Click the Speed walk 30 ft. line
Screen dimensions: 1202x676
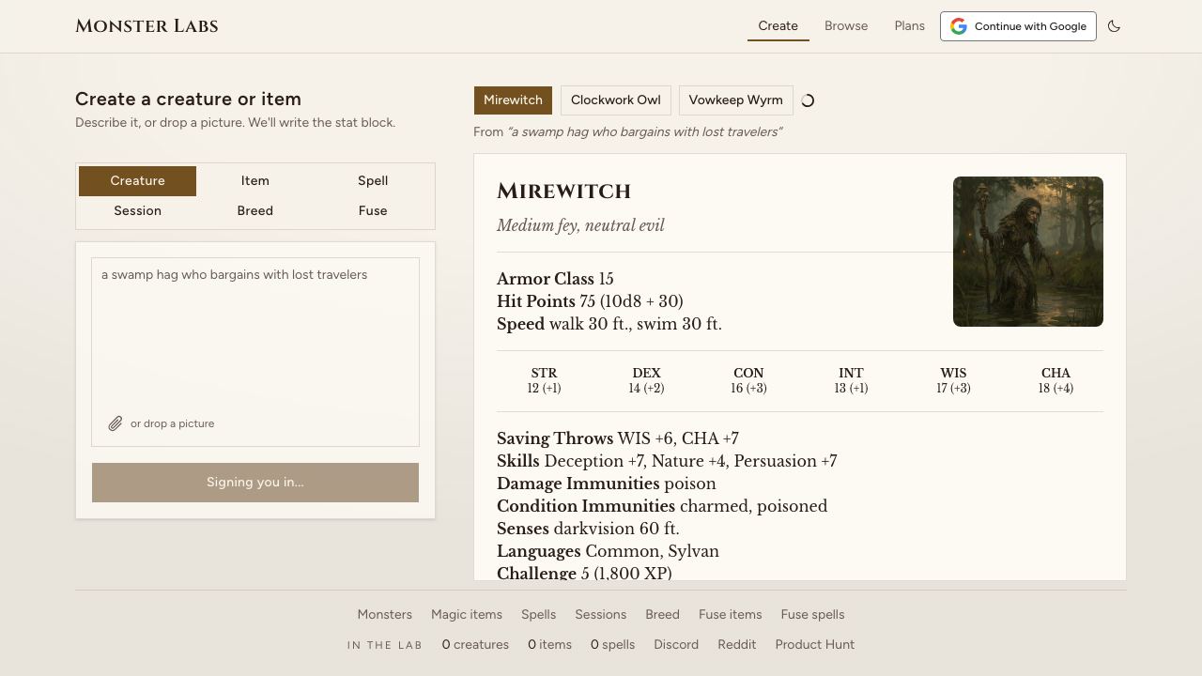point(609,324)
